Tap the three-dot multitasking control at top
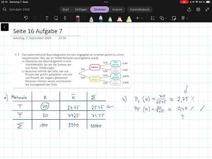This screenshot has width=212, height=159. coord(106,2)
